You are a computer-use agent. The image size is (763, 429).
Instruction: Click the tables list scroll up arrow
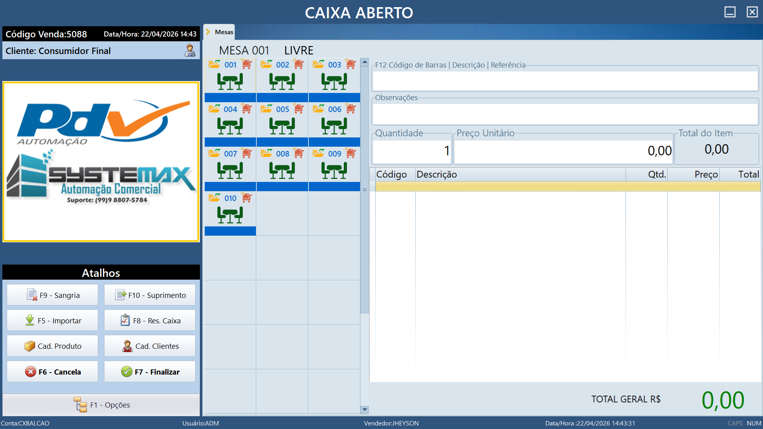click(364, 62)
